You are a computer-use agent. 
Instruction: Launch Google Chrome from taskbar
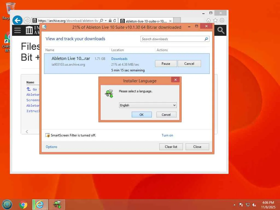coord(23,205)
